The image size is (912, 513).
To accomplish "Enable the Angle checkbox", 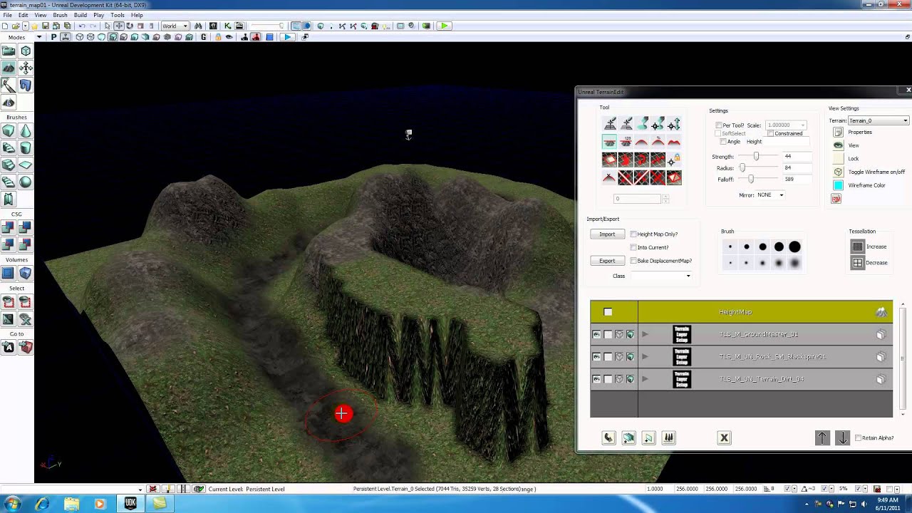I will 723,142.
